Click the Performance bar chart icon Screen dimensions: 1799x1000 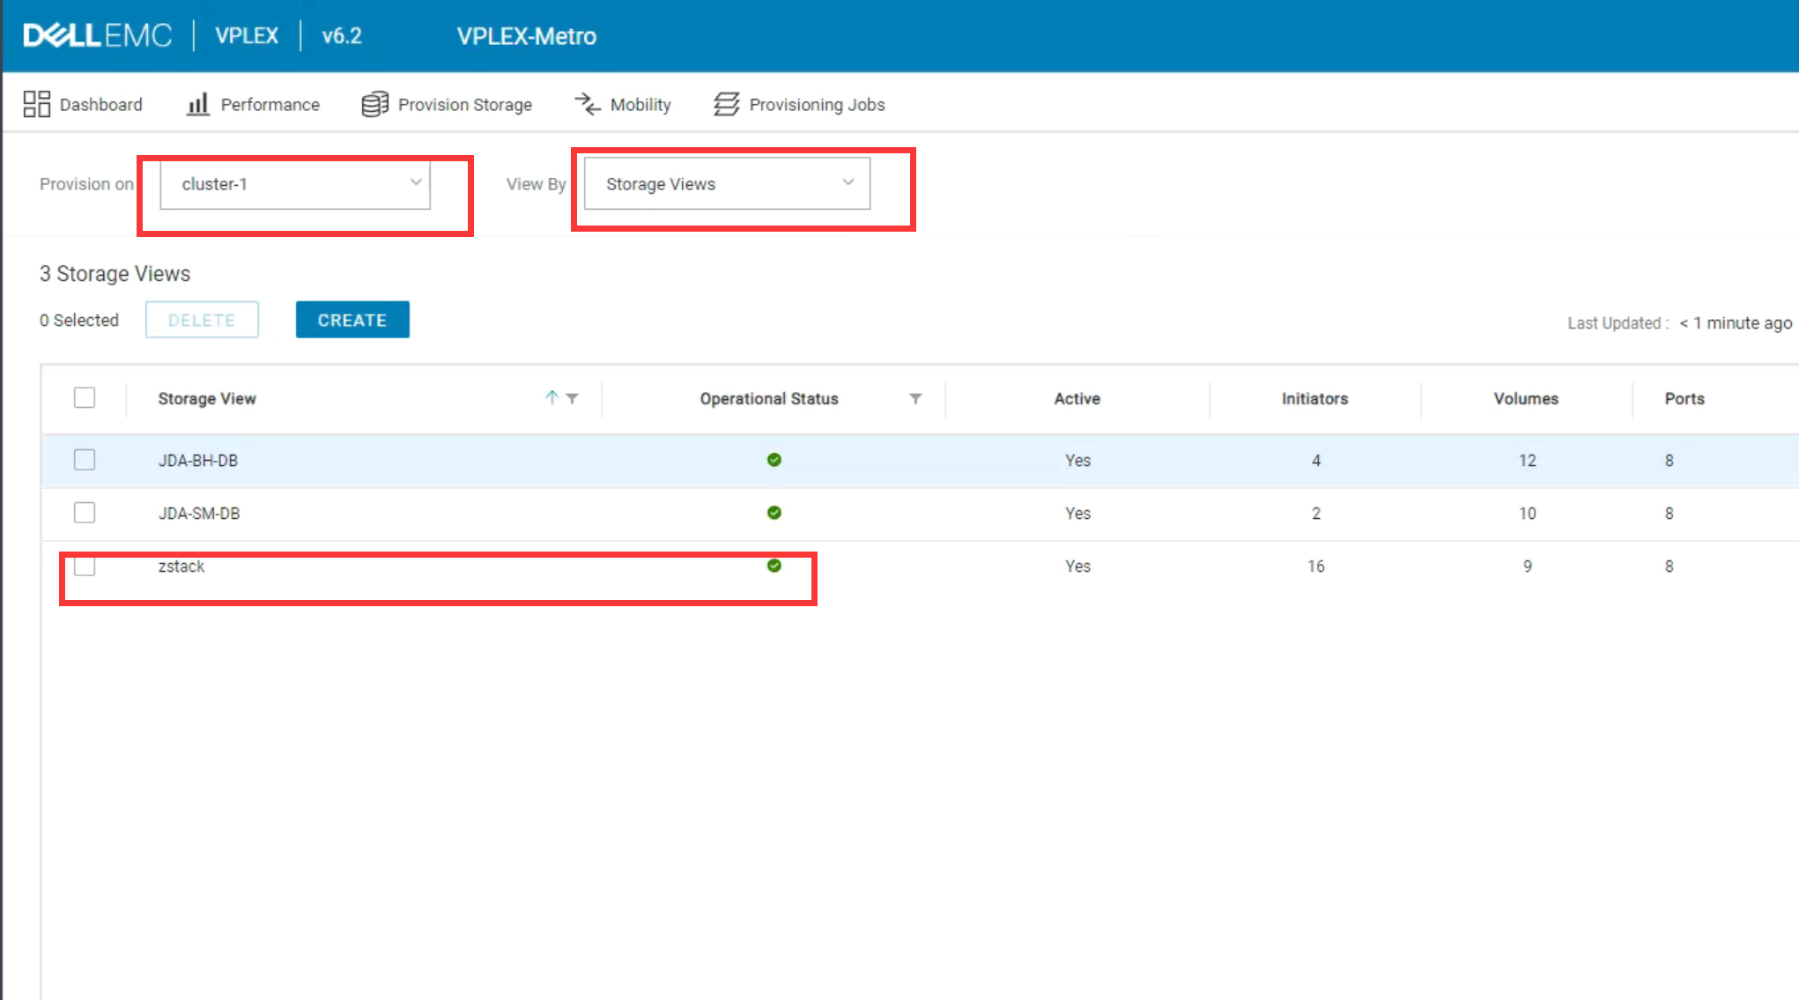[x=198, y=104]
